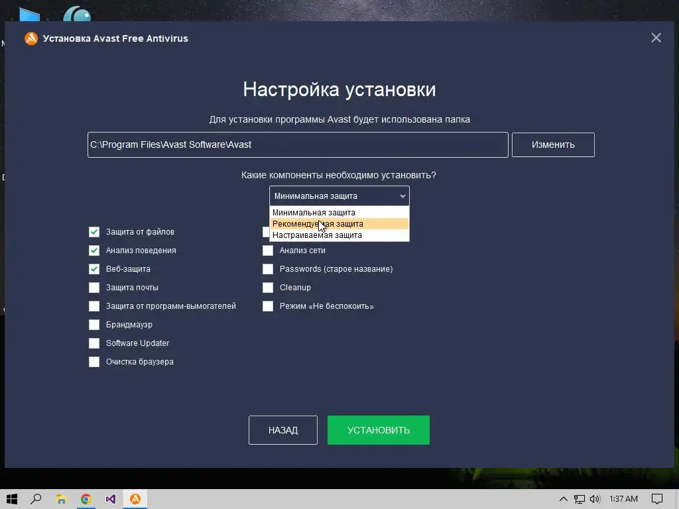Screen dimensions: 679x509
Task: Open the notification center icon
Action: pyautogui.click(x=657, y=499)
